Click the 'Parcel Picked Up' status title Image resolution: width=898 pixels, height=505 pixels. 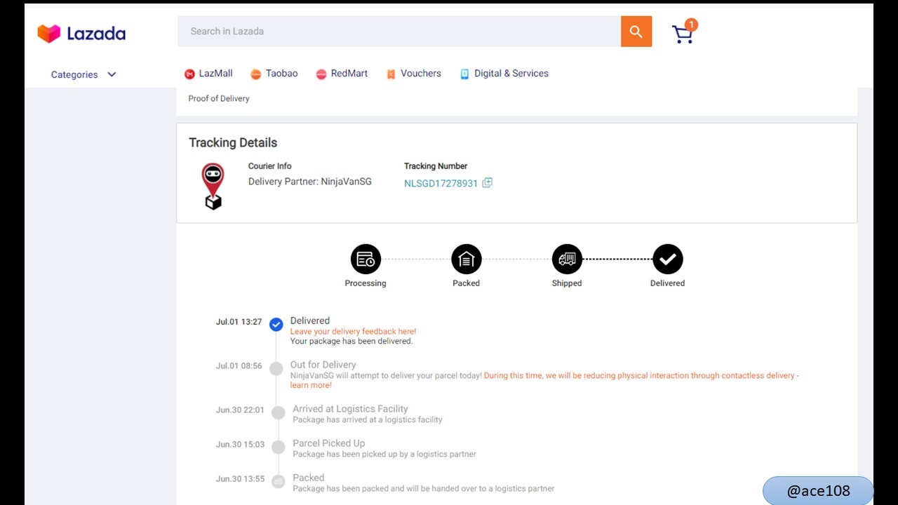(x=329, y=443)
